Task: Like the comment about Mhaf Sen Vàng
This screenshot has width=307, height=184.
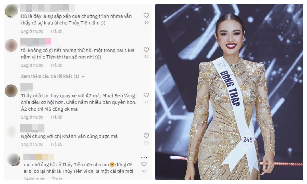Action: [x=146, y=95]
